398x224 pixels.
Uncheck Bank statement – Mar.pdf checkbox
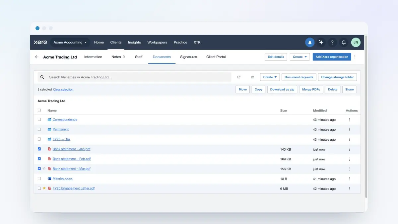coord(39,169)
